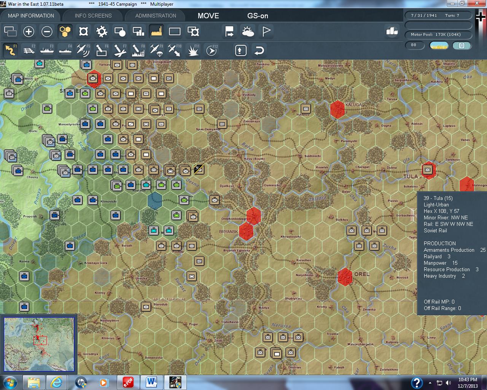
Task: Click the flag with arrow icon
Action: click(x=229, y=31)
